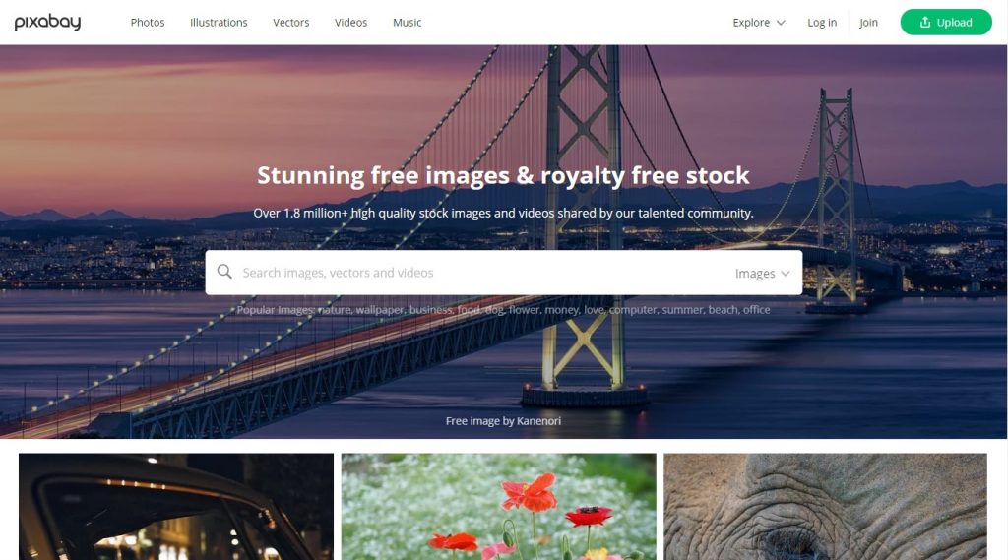
Task: Browse the Music section
Action: 407,22
